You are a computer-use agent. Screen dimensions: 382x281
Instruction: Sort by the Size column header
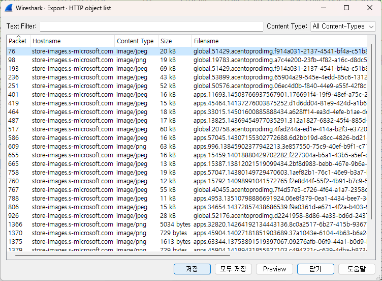pyautogui.click(x=175, y=41)
